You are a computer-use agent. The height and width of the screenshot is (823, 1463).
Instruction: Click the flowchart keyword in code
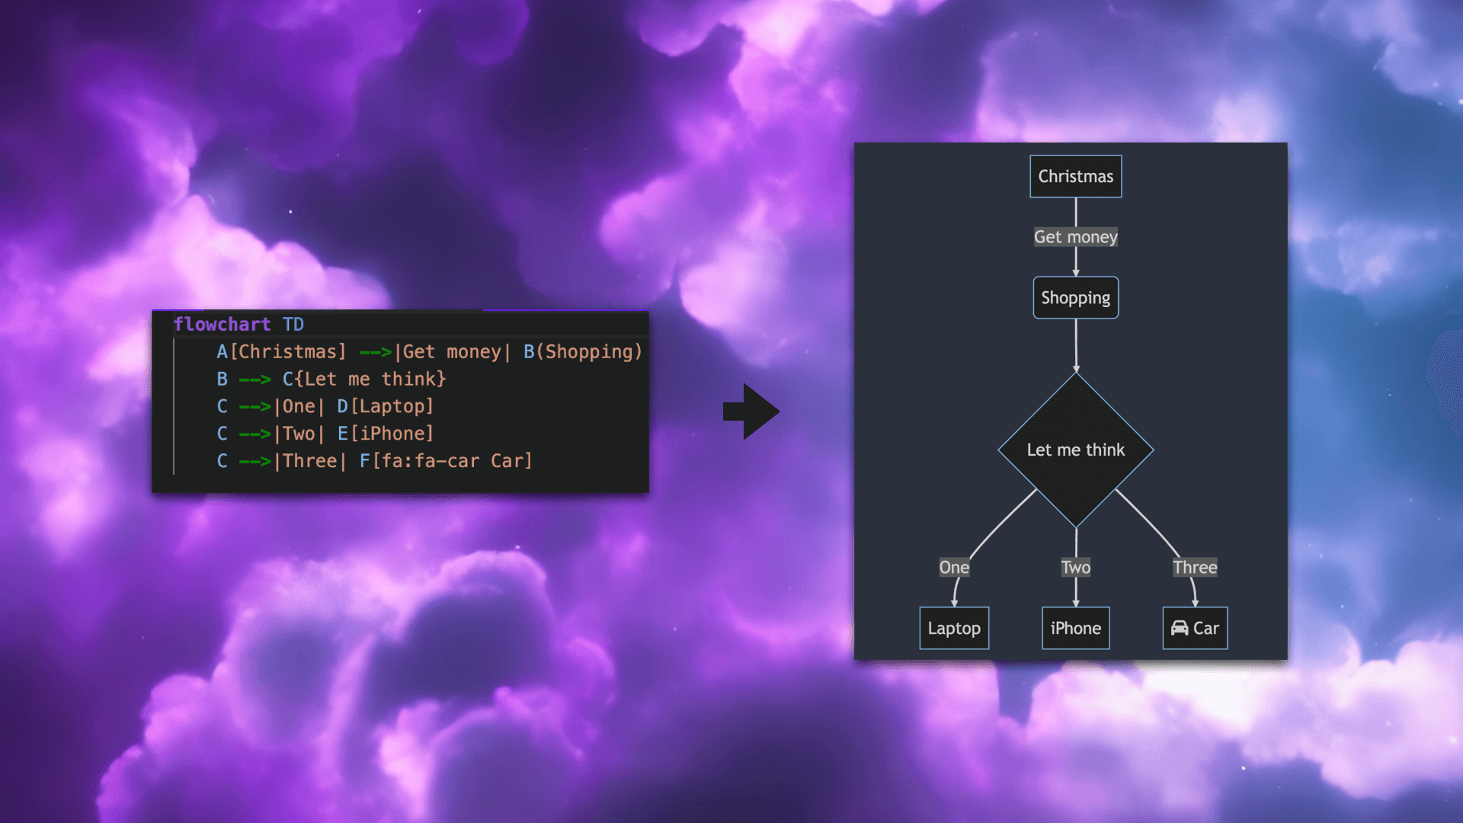[x=222, y=325]
